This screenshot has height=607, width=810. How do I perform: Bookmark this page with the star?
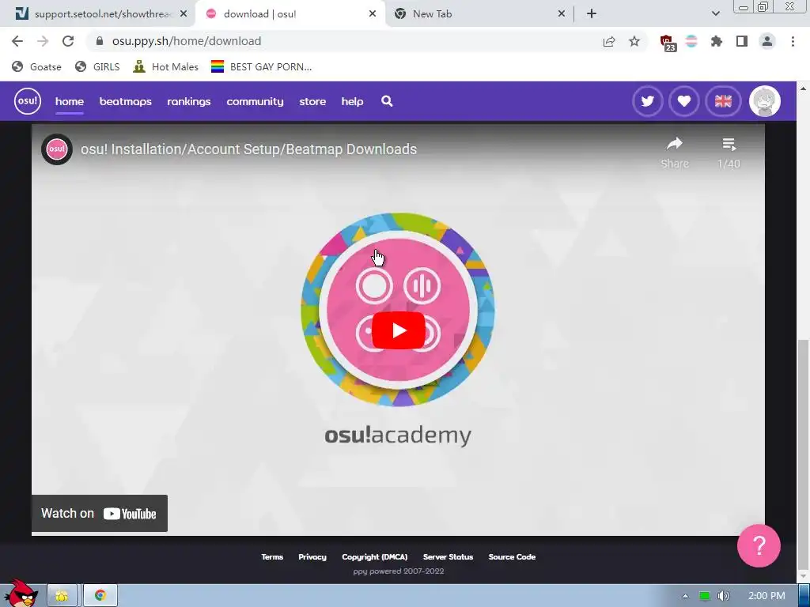(634, 41)
